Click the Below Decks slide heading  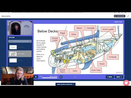point(47,31)
